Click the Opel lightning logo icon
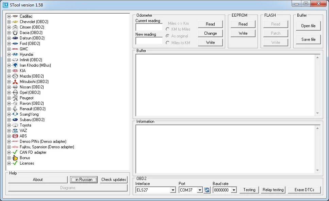 [15, 93]
